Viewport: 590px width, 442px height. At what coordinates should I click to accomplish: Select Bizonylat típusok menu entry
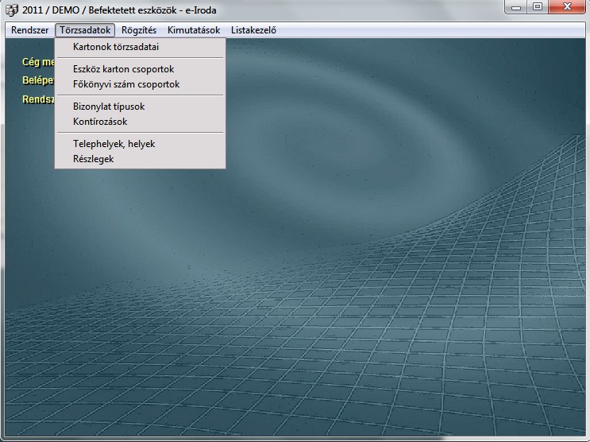(x=109, y=107)
